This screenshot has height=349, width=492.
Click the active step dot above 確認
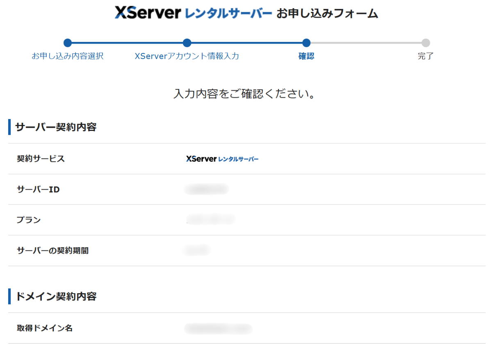(306, 43)
